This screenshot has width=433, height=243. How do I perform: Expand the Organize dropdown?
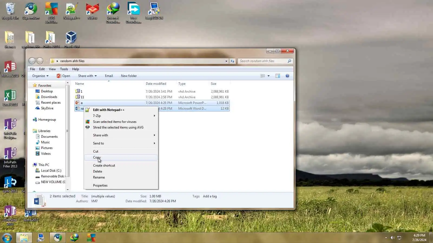point(40,76)
